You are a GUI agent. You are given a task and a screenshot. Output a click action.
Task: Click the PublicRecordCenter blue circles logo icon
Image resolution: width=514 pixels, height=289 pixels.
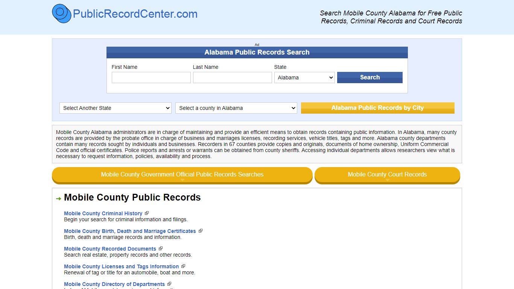point(62,14)
